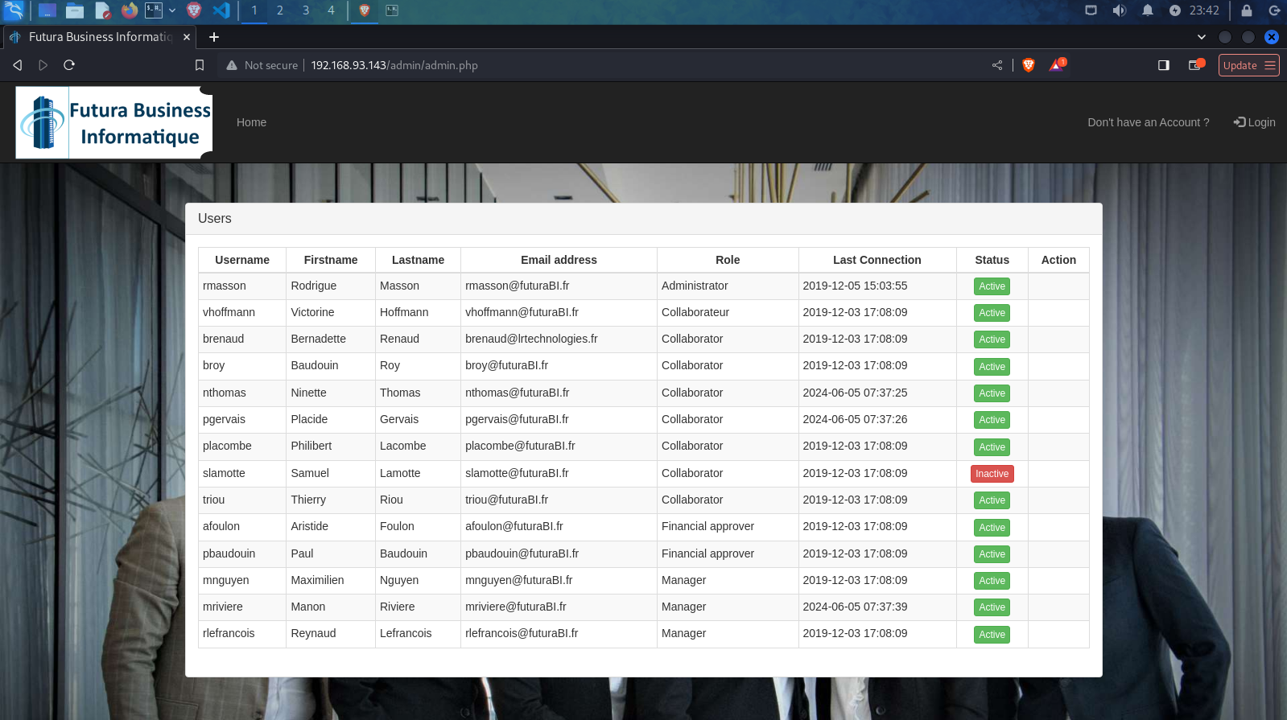Image resolution: width=1287 pixels, height=720 pixels.
Task: Switch to workspace 3
Action: pos(305,10)
